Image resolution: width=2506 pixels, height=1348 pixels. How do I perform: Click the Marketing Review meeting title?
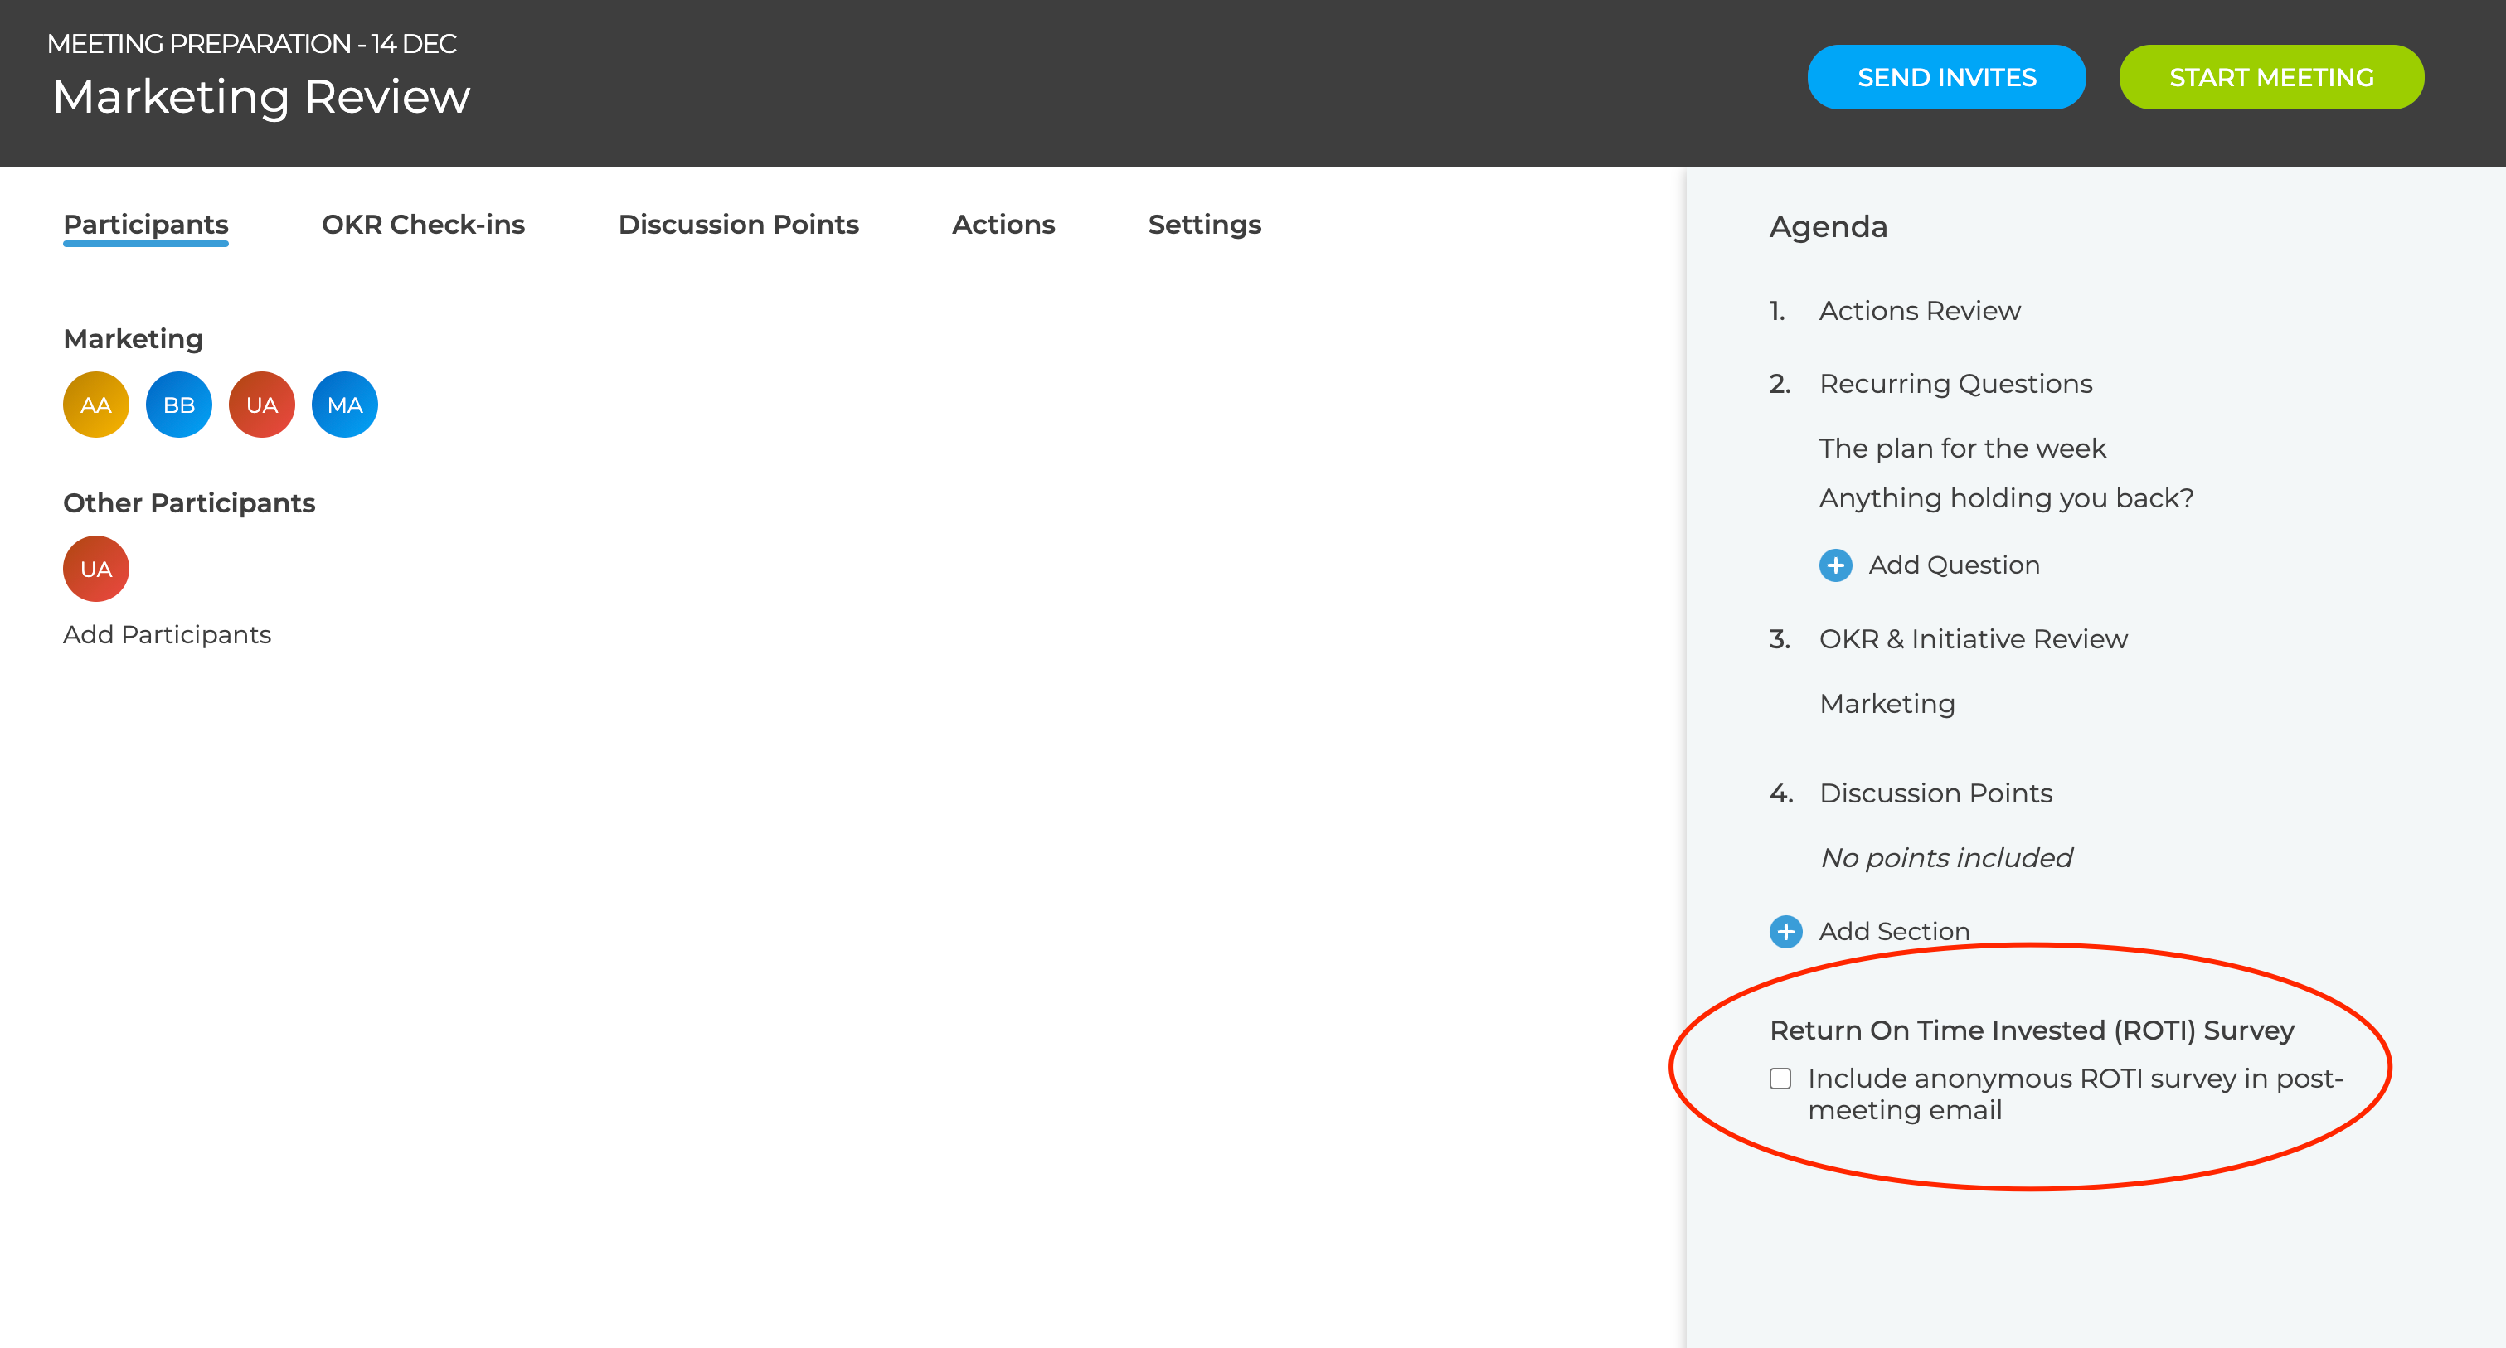click(260, 96)
